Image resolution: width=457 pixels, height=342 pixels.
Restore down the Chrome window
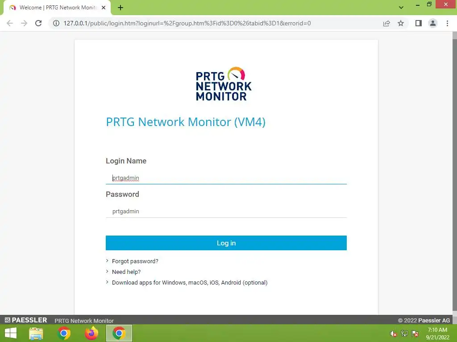click(x=429, y=4)
